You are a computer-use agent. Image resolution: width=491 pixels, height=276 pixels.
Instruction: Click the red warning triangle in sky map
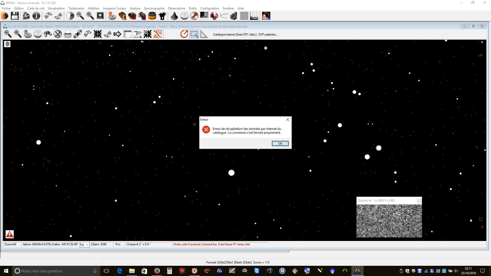pyautogui.click(x=10, y=234)
